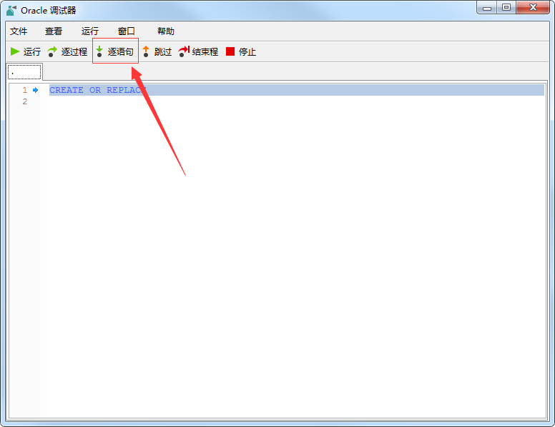The width and height of the screenshot is (555, 427).
Task: Click the 逐过程 toolbar button label
Action: (74, 51)
